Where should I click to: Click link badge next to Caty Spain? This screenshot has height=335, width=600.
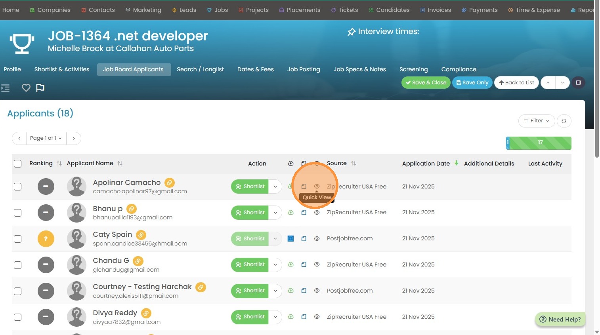(141, 235)
